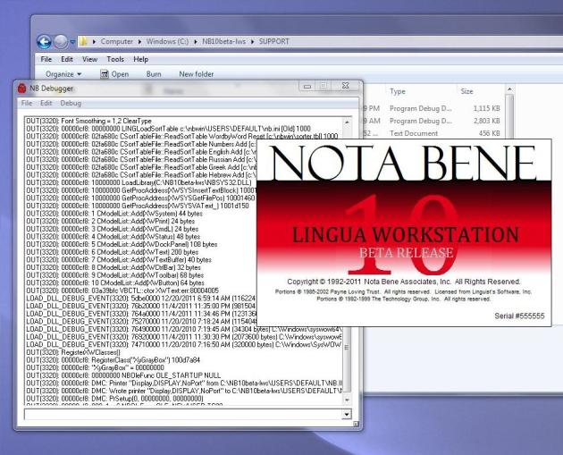Expand the arrow after Windows (C:) breadcrumb
The height and width of the screenshot is (455, 563).
point(196,42)
